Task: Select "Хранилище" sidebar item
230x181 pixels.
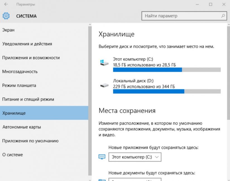Action: point(44,113)
